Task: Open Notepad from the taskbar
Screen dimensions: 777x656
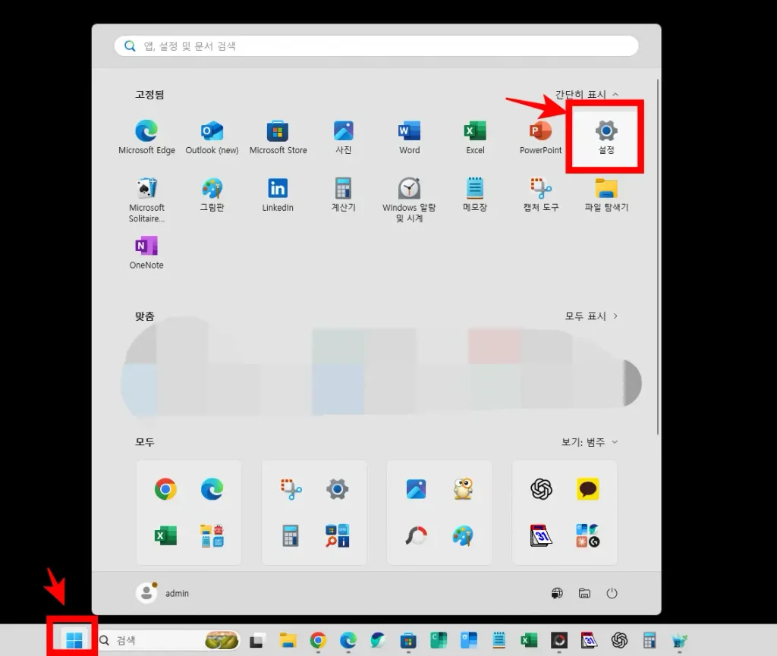Action: tap(499, 641)
